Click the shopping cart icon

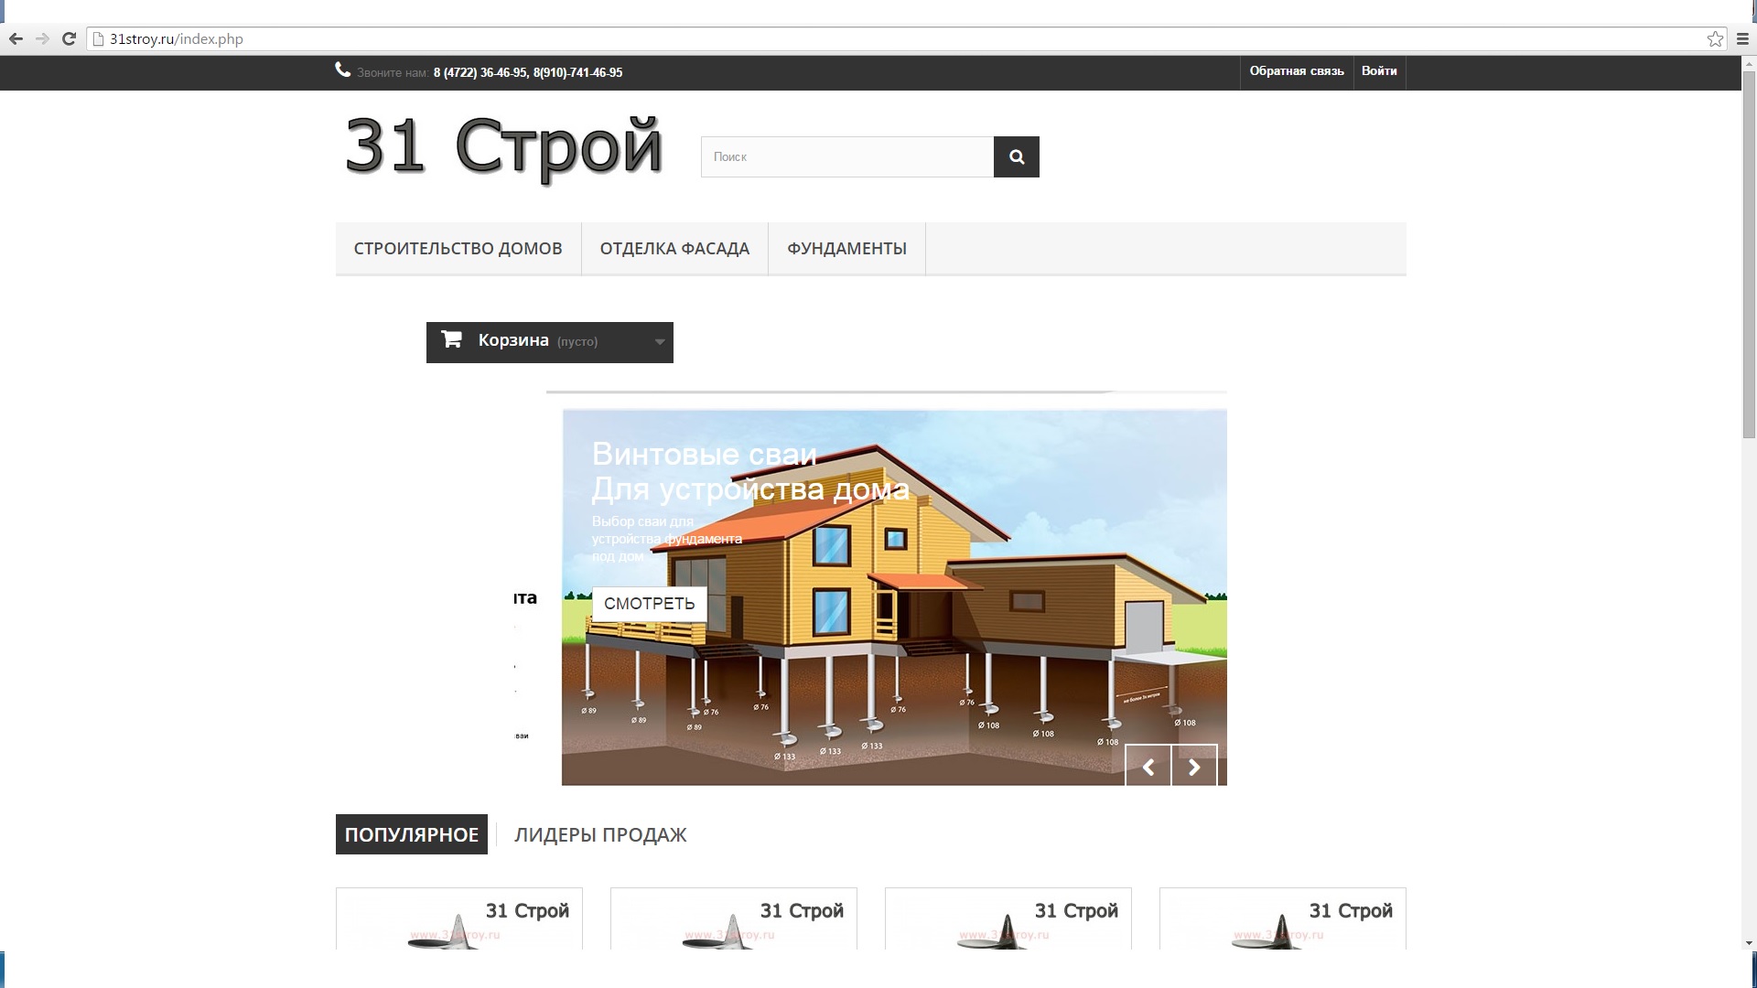pyautogui.click(x=451, y=340)
